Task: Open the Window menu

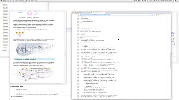Action: (33, 1)
